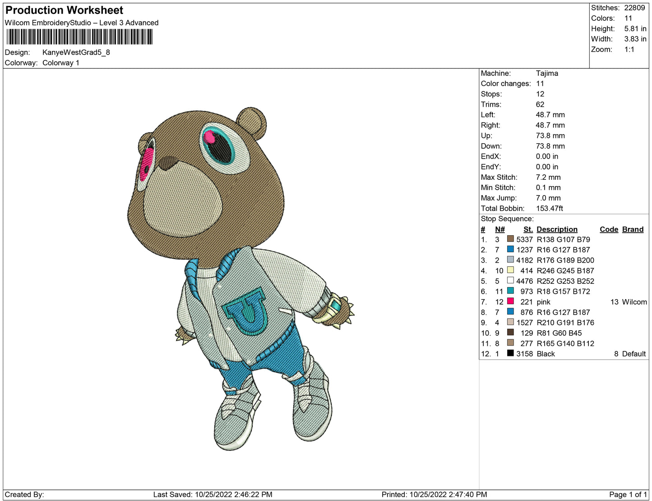
Task: Select the white swatch for R252 G253 B252
Action: coord(510,280)
